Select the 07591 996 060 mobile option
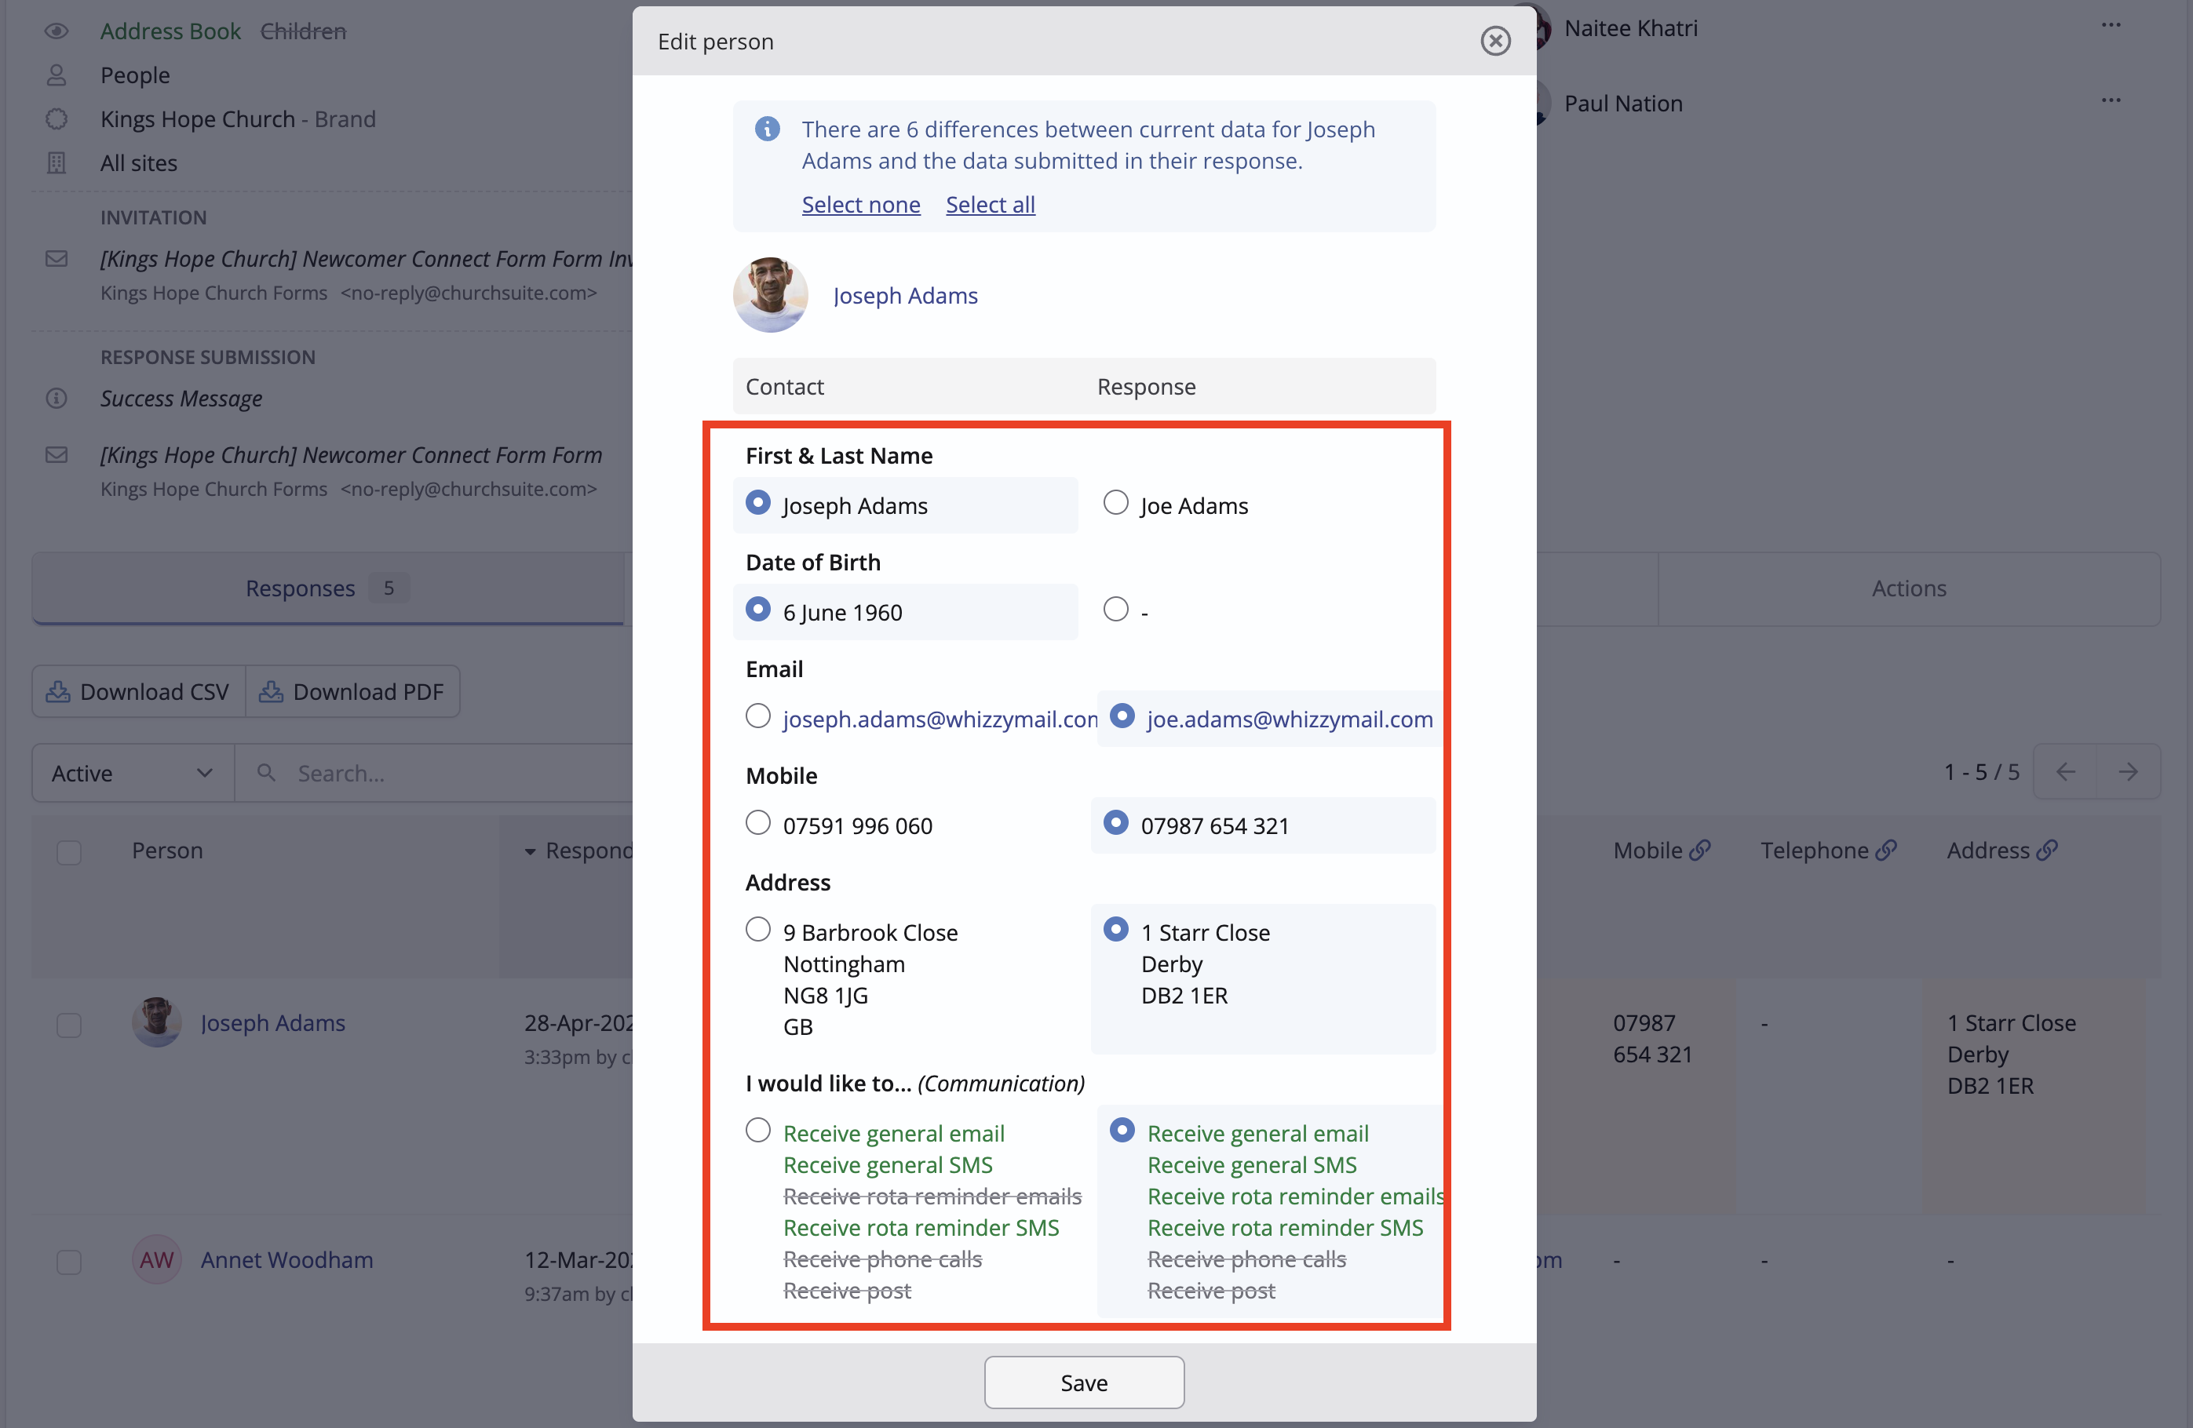Image resolution: width=2193 pixels, height=1428 pixels. point(757,821)
